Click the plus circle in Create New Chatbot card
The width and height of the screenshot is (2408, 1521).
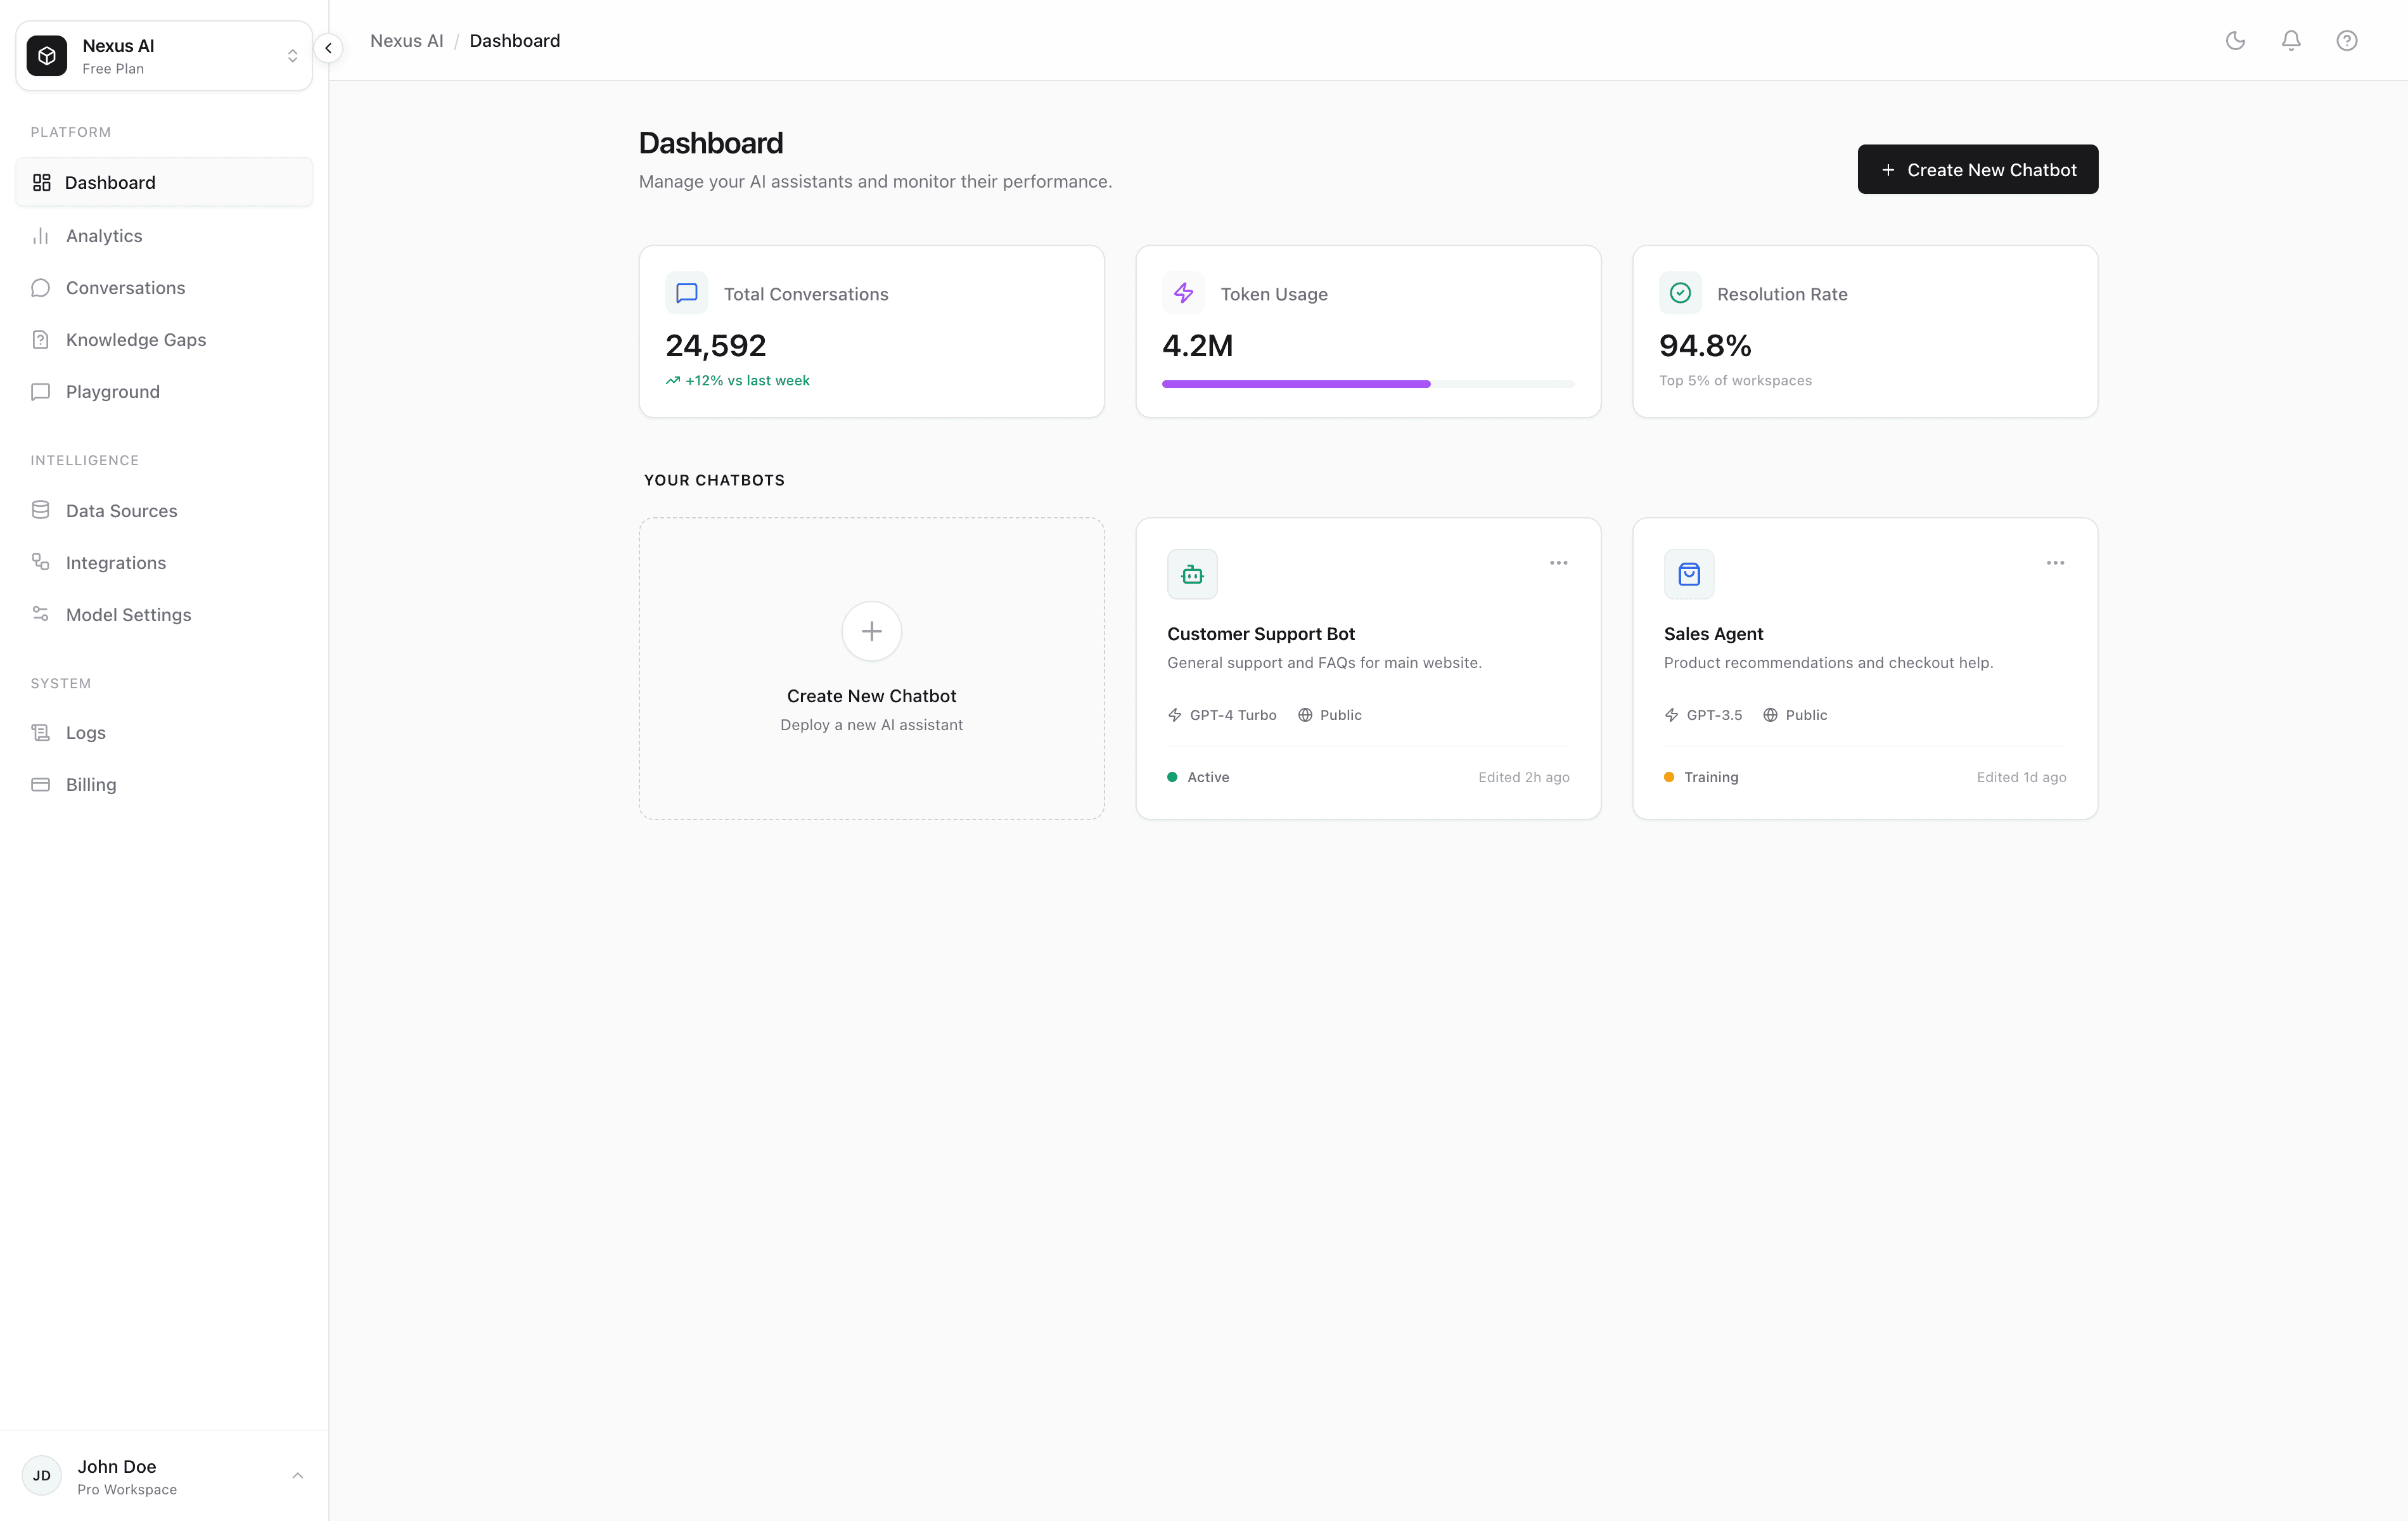click(x=872, y=631)
